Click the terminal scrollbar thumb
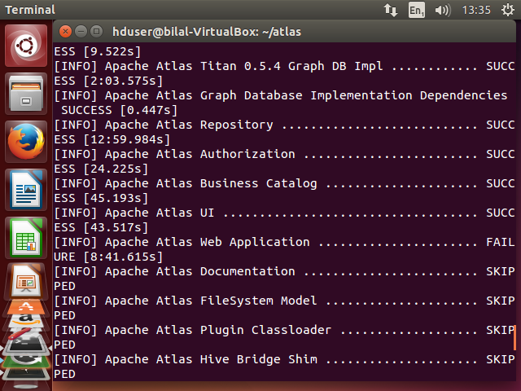This screenshot has height=391, width=521. (x=514, y=337)
